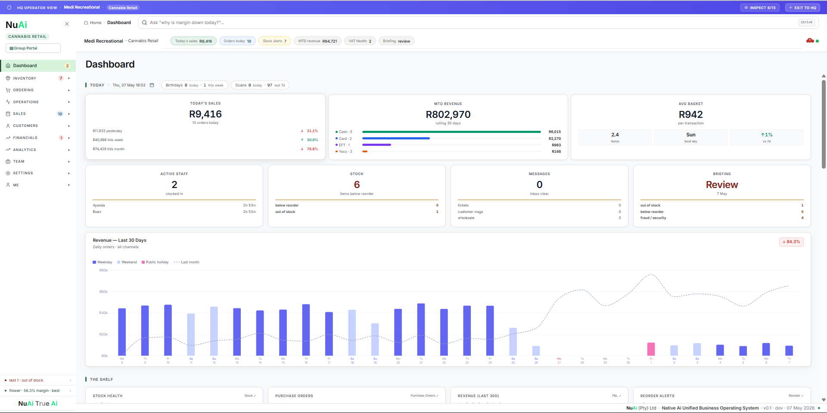Expand the Inventory section arrow

click(x=69, y=78)
